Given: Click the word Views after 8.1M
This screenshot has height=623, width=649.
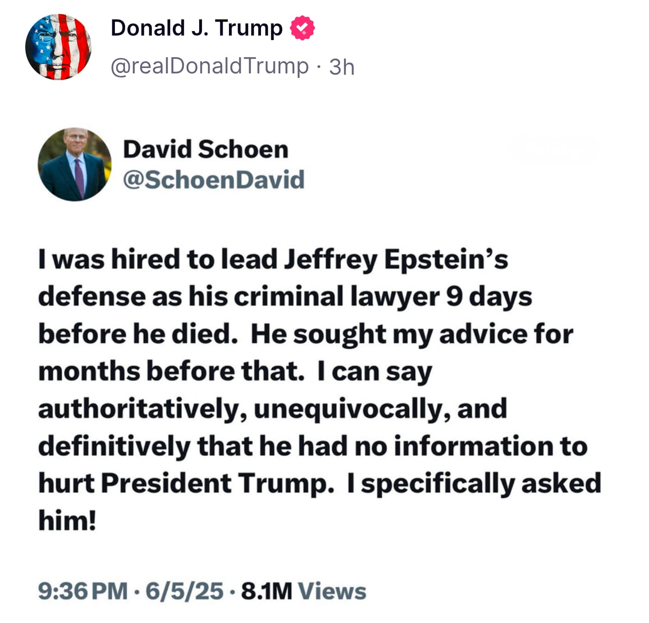Looking at the screenshot, I should coord(332,591).
